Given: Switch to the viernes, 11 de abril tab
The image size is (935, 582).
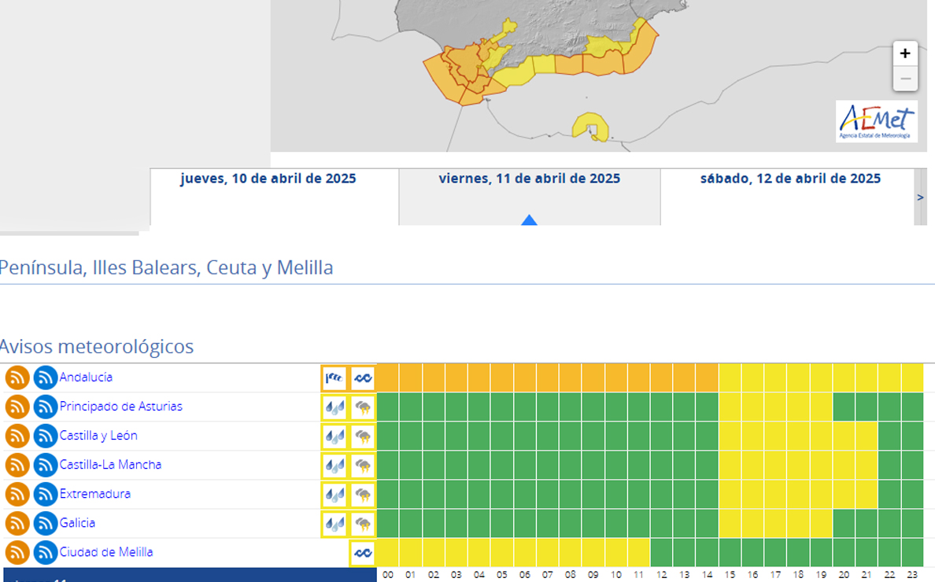Looking at the screenshot, I should point(529,179).
